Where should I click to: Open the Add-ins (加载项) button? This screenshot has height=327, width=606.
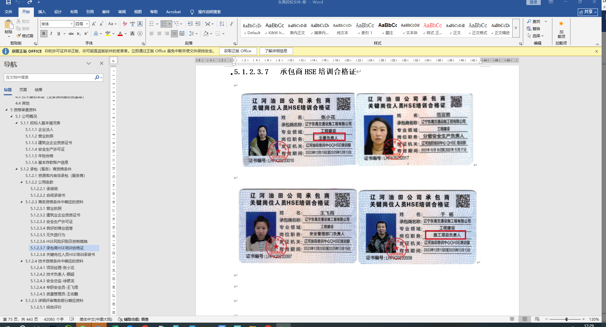[x=561, y=30]
